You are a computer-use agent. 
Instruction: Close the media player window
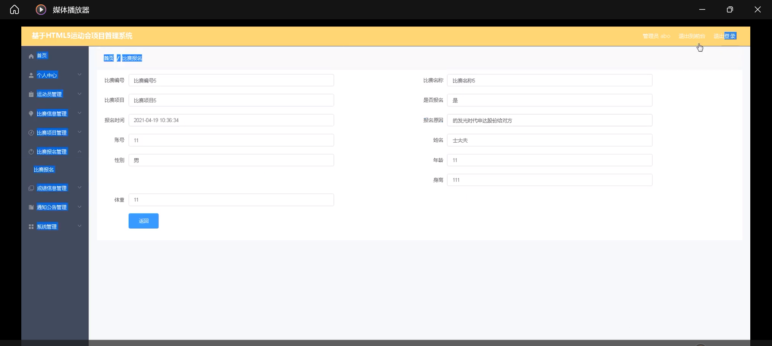[x=758, y=10]
